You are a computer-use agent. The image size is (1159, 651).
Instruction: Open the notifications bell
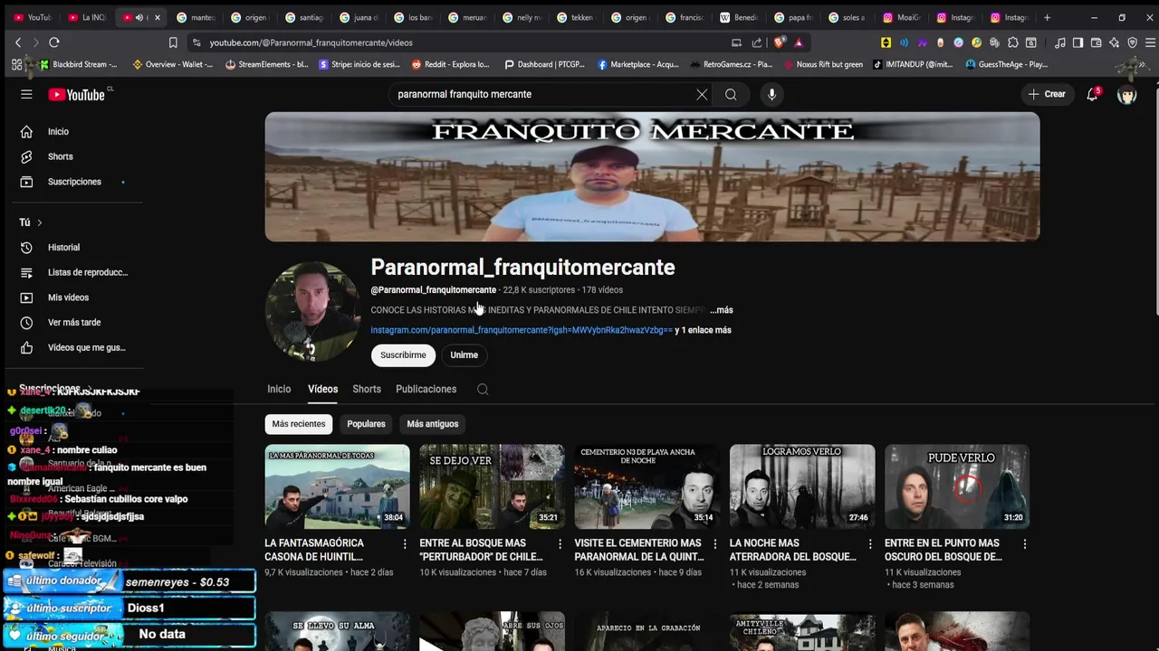[x=1092, y=94]
